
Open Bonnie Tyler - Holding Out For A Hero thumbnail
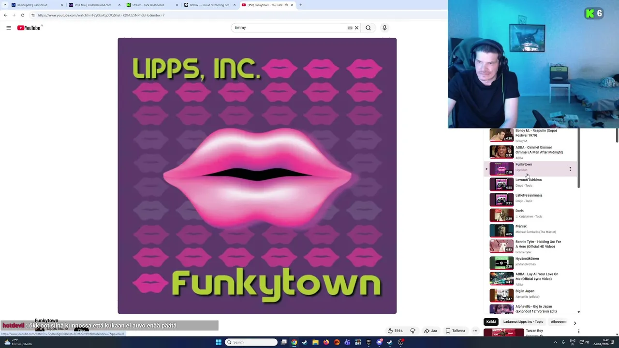(501, 246)
